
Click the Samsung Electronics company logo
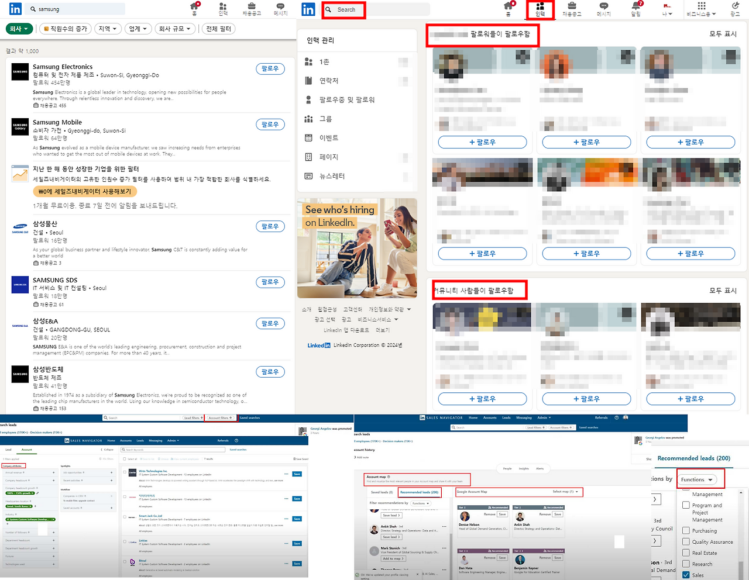coord(20,72)
